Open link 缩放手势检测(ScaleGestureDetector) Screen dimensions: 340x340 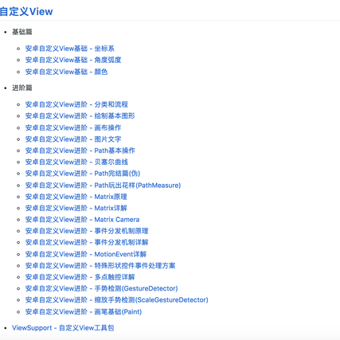pos(151,300)
